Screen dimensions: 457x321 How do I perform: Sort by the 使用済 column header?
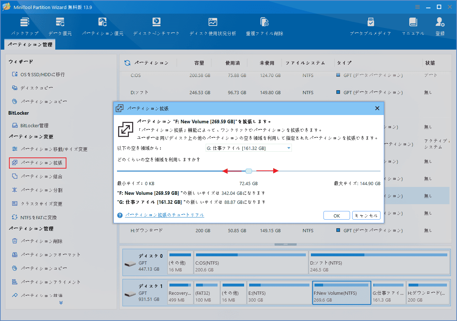coord(233,63)
